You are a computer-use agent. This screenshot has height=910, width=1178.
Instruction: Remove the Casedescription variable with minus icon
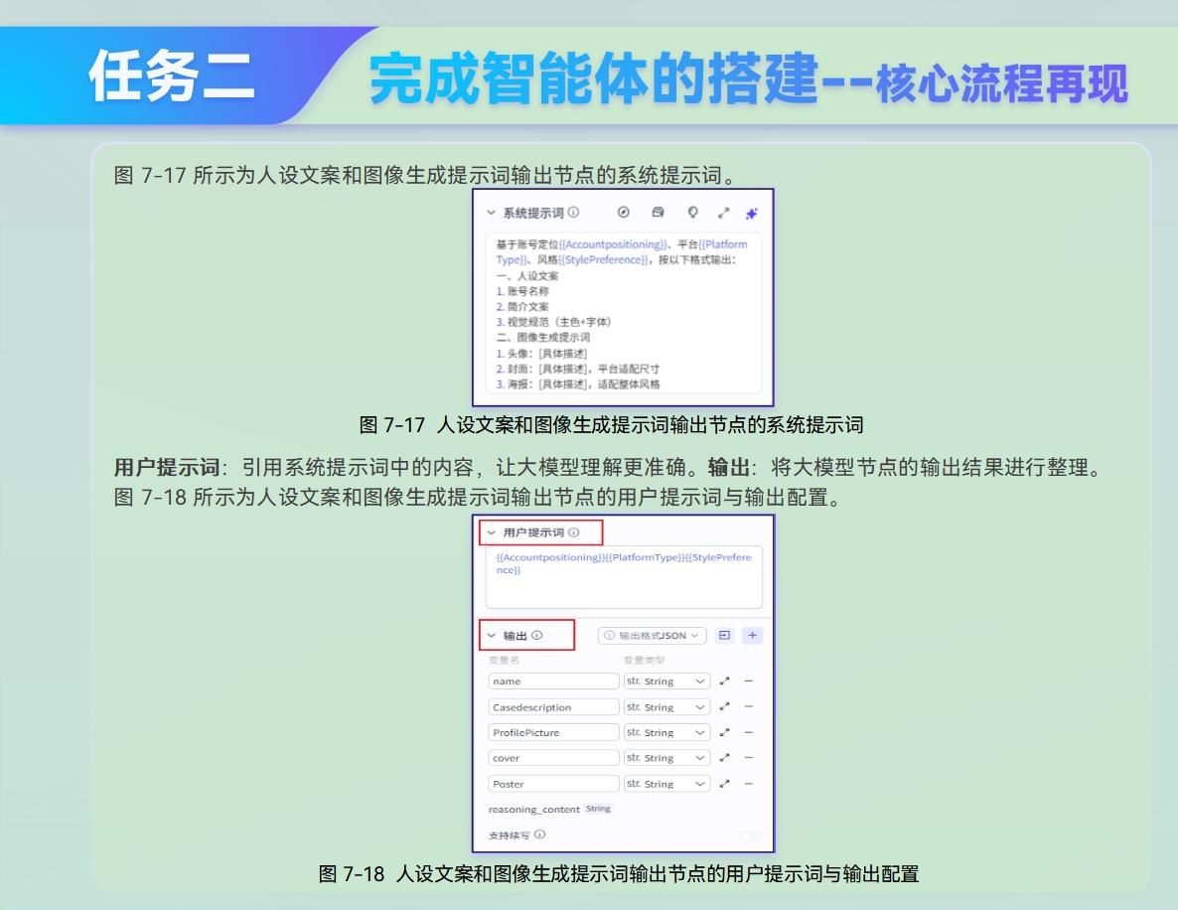tap(749, 706)
